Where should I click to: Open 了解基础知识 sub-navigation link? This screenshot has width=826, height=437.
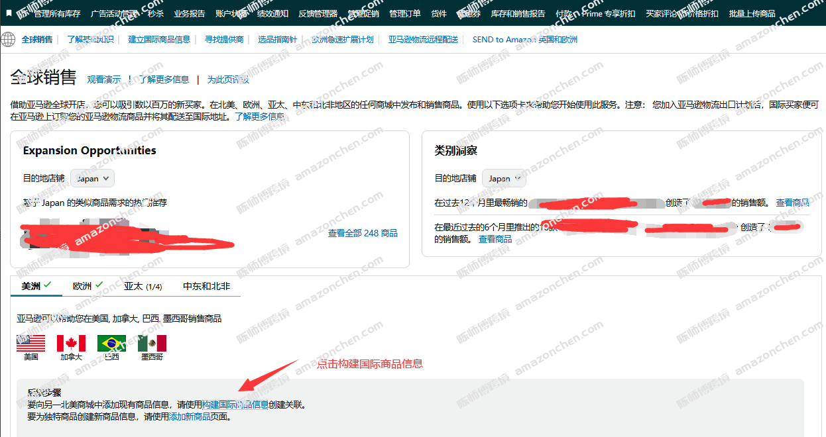point(90,39)
